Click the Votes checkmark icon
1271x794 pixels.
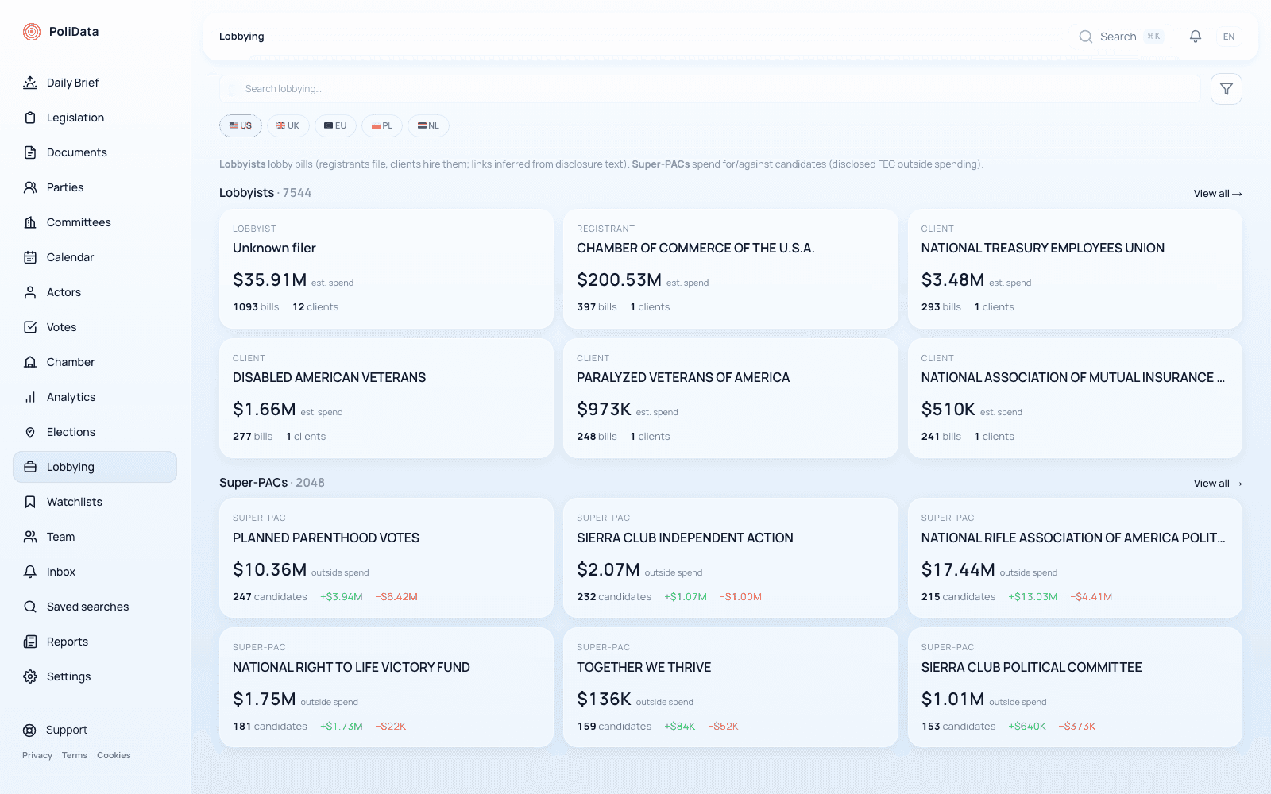[x=30, y=327]
